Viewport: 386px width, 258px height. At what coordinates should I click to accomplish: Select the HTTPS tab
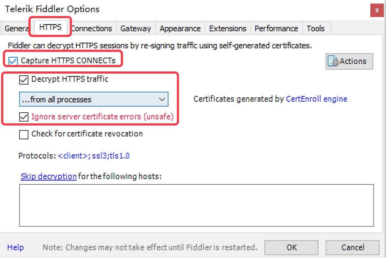[x=50, y=27]
